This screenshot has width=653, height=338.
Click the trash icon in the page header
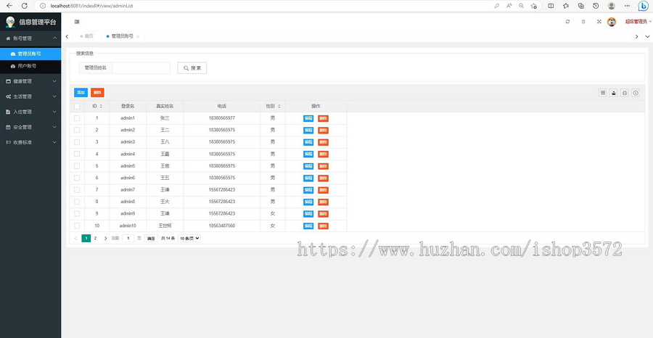(x=583, y=22)
